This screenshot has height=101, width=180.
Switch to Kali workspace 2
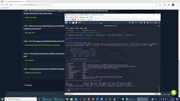click(x=91, y=22)
